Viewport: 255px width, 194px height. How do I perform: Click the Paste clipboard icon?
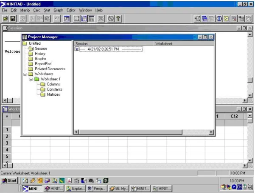click(x=48, y=19)
